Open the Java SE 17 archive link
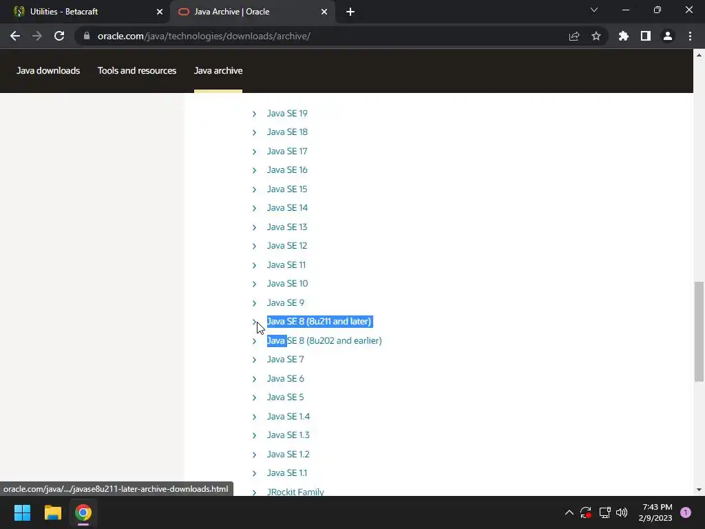Screen dimensions: 705x529 point(287,151)
